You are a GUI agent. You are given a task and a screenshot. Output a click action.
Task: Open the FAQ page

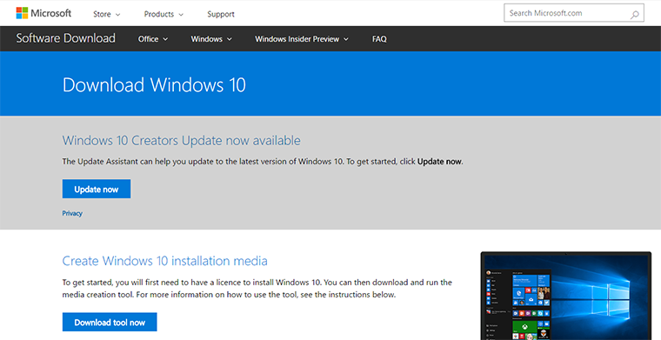(x=379, y=39)
